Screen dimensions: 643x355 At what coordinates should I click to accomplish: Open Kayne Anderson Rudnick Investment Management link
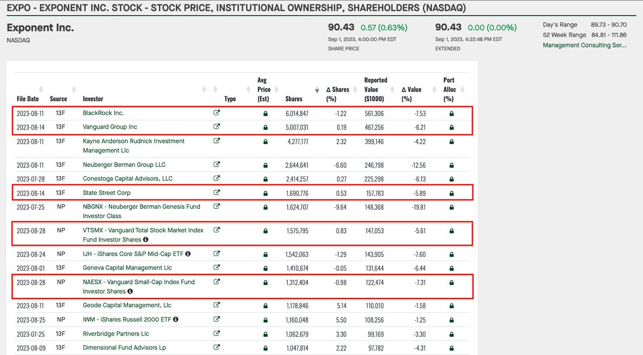coord(133,146)
